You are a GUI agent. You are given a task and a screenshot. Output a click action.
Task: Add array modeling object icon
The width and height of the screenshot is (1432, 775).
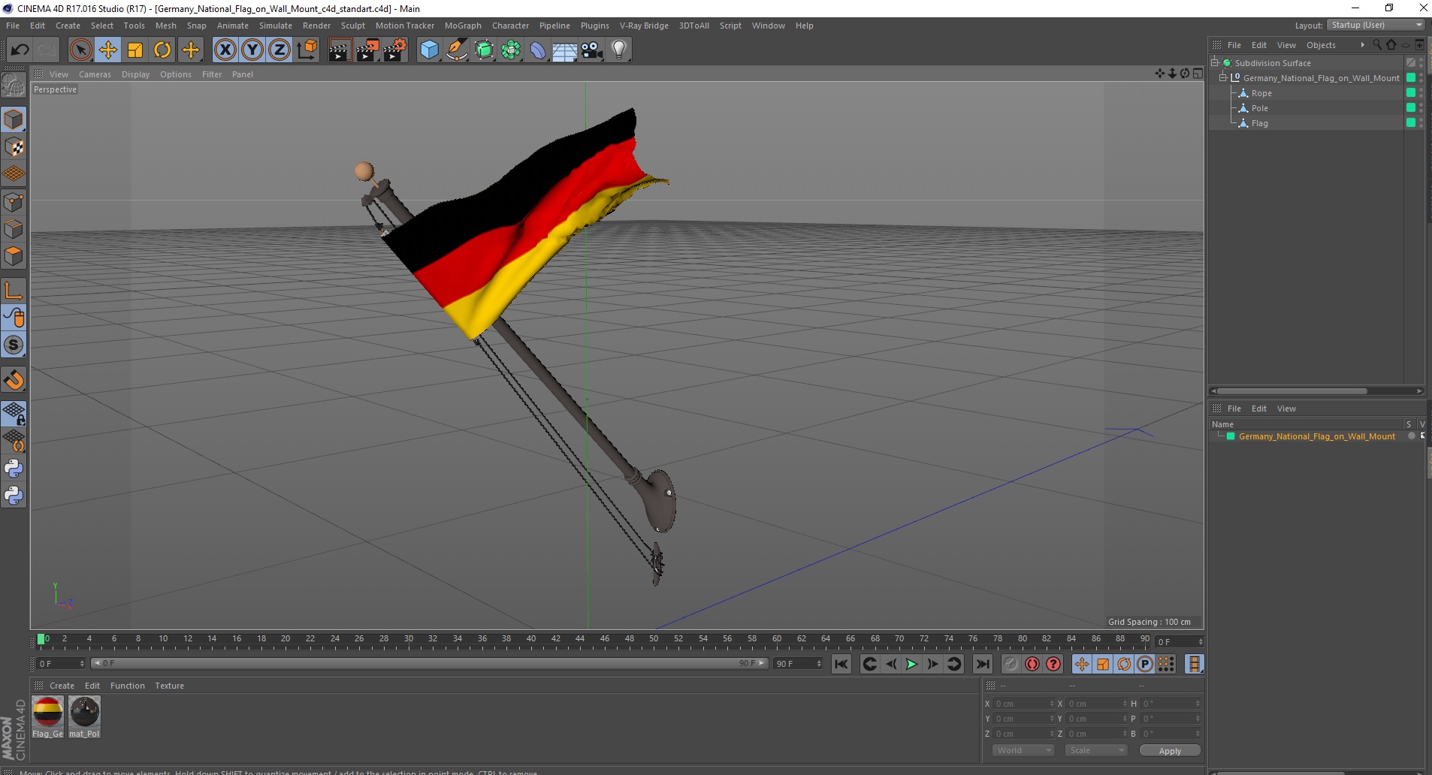511,50
